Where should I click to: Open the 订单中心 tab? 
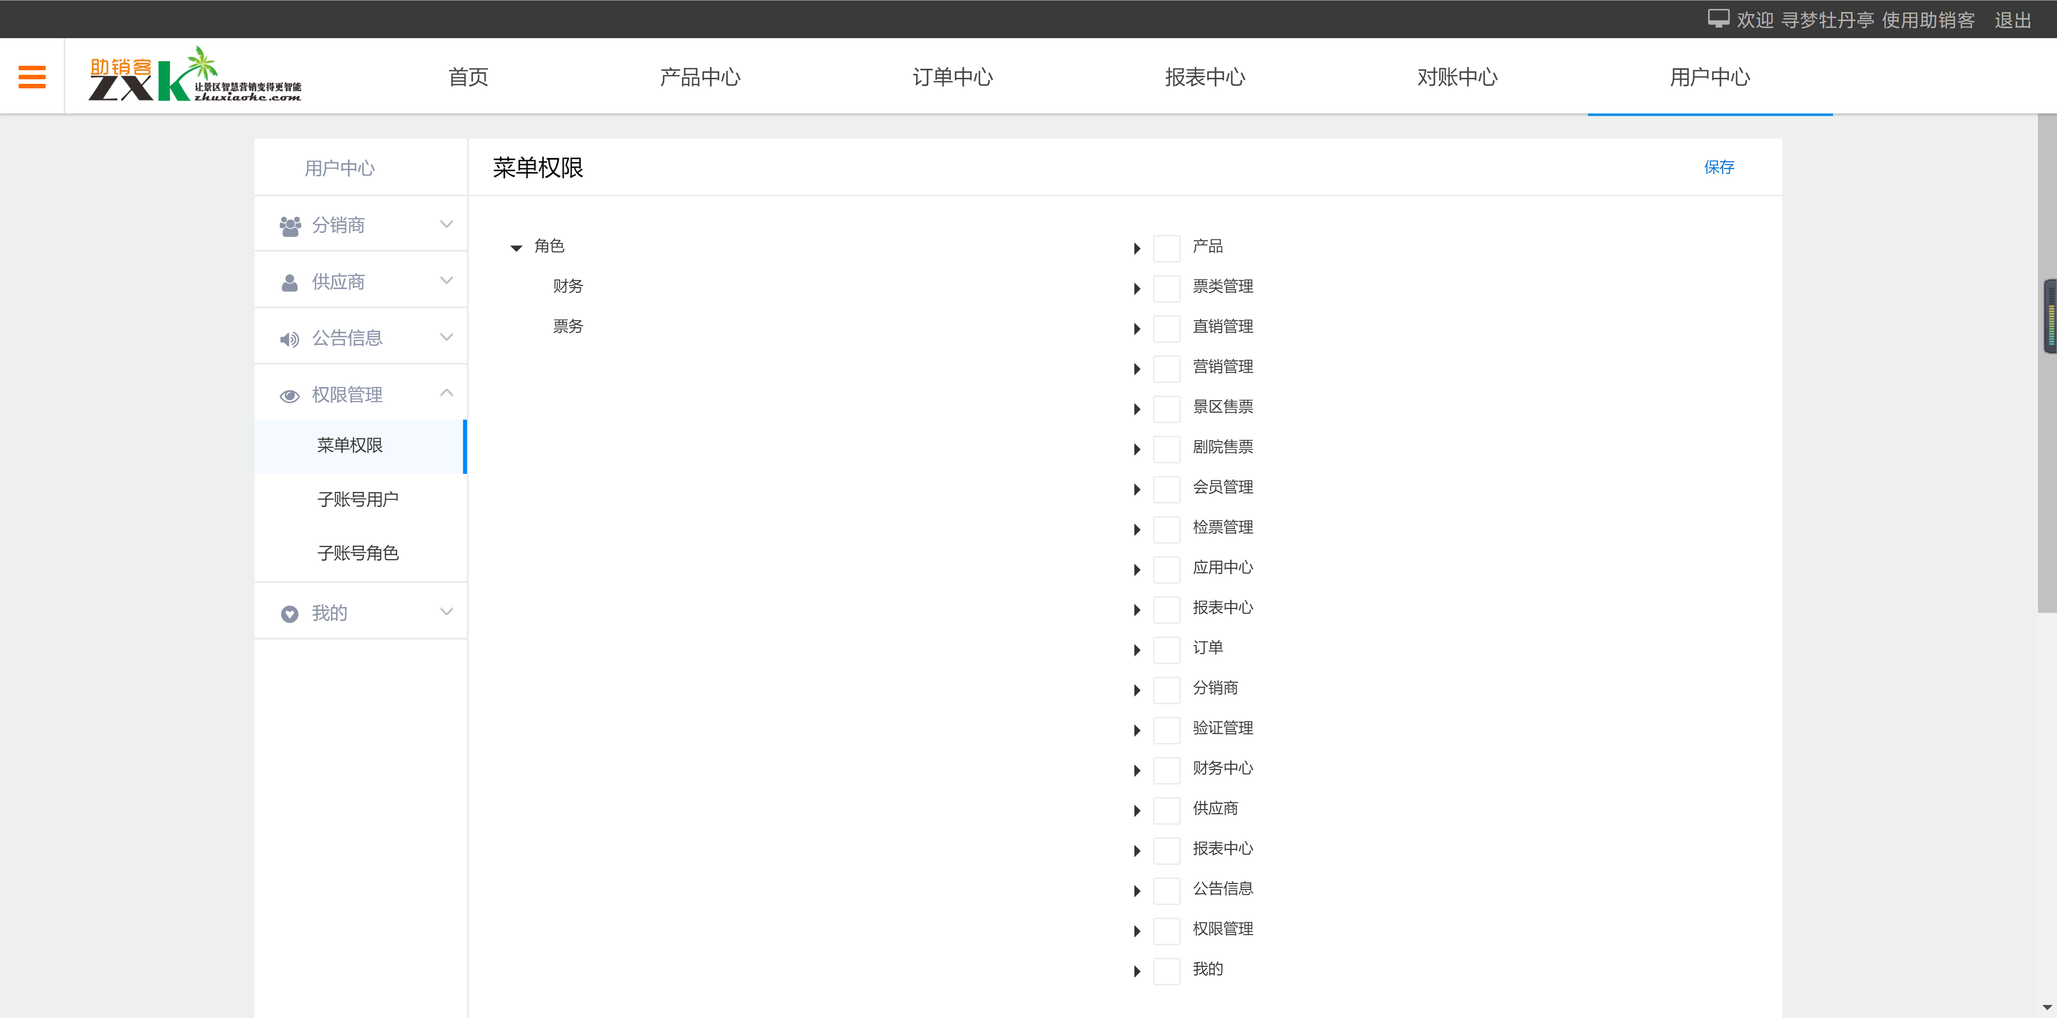pos(953,77)
